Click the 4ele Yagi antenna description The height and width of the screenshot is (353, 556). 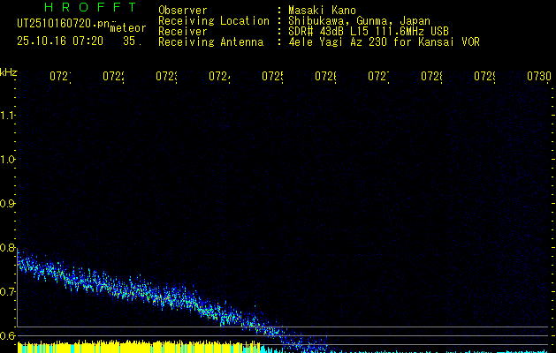tap(384, 41)
